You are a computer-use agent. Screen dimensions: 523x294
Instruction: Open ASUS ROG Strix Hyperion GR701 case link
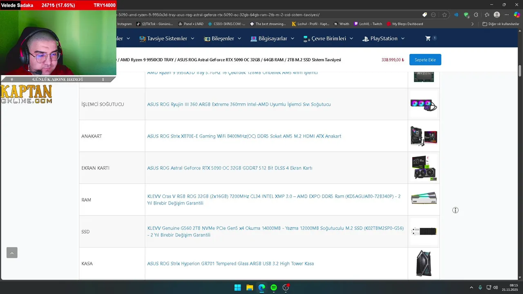click(230, 263)
